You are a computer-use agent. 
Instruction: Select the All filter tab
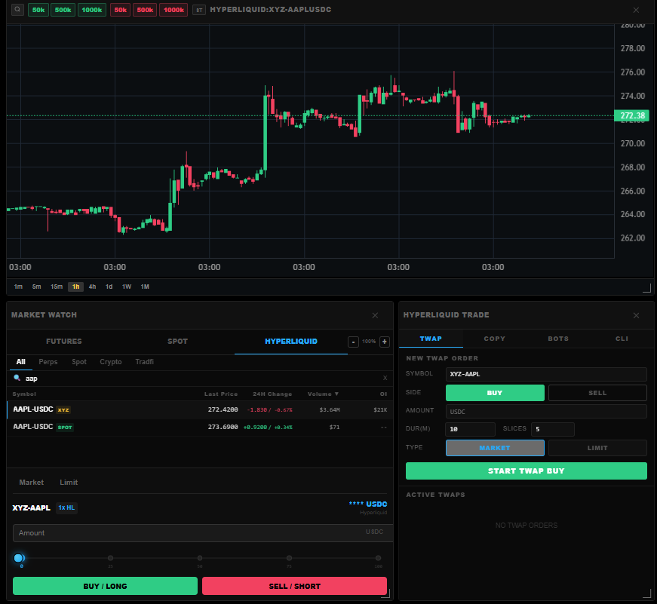pyautogui.click(x=20, y=362)
